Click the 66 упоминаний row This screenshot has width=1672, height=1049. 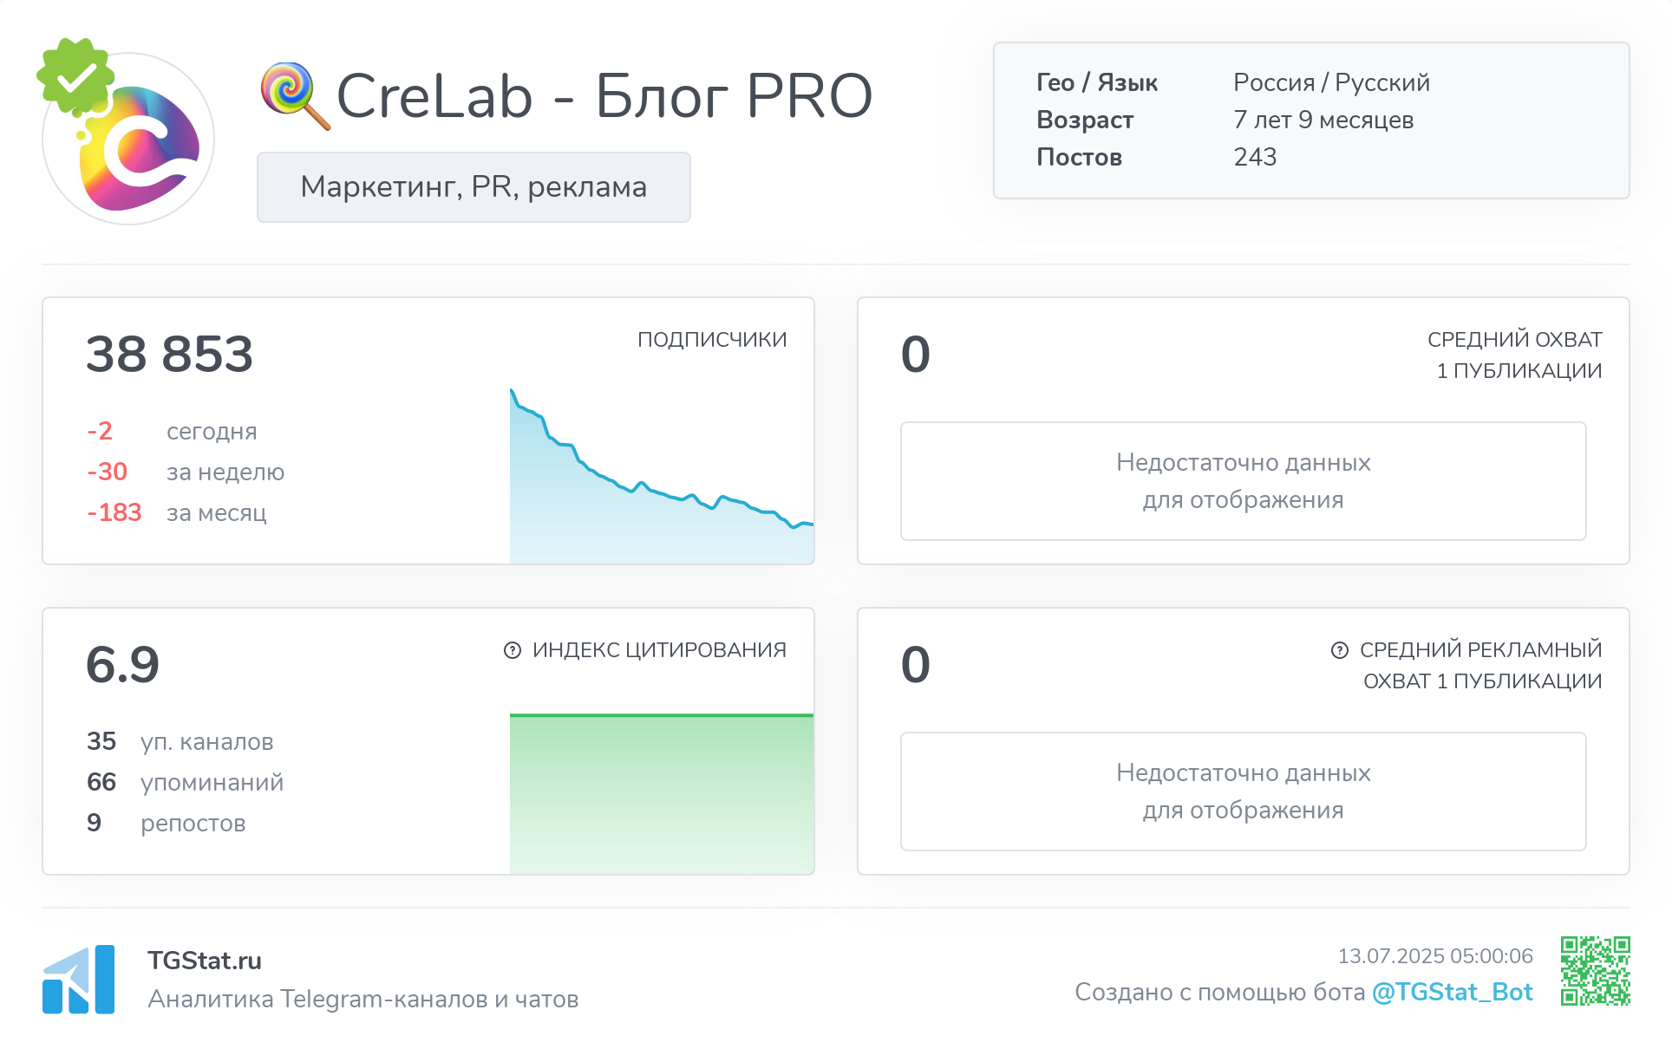(185, 782)
